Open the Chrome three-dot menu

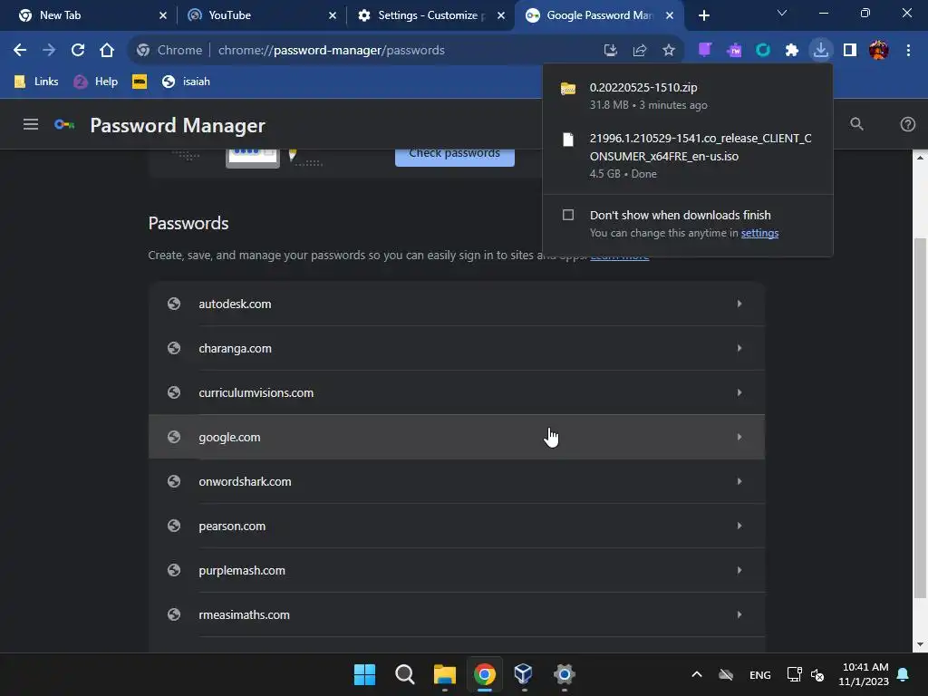(x=908, y=51)
